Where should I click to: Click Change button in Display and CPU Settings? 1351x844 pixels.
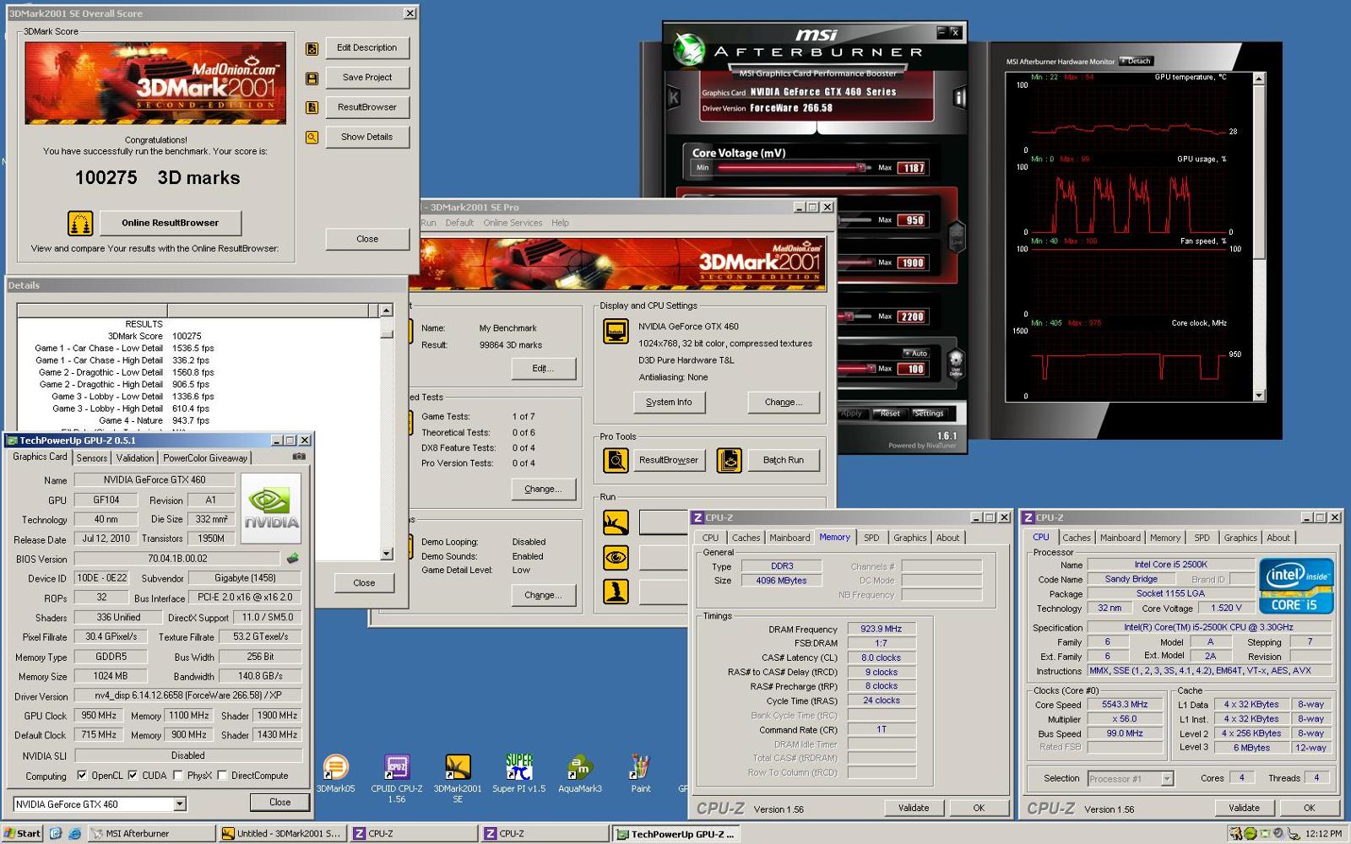pos(783,402)
